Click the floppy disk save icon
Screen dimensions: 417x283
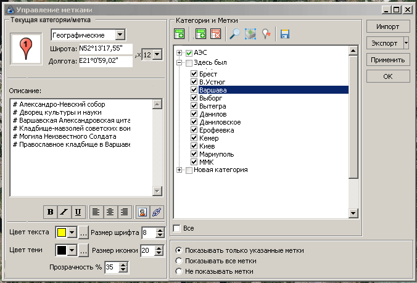click(x=285, y=35)
